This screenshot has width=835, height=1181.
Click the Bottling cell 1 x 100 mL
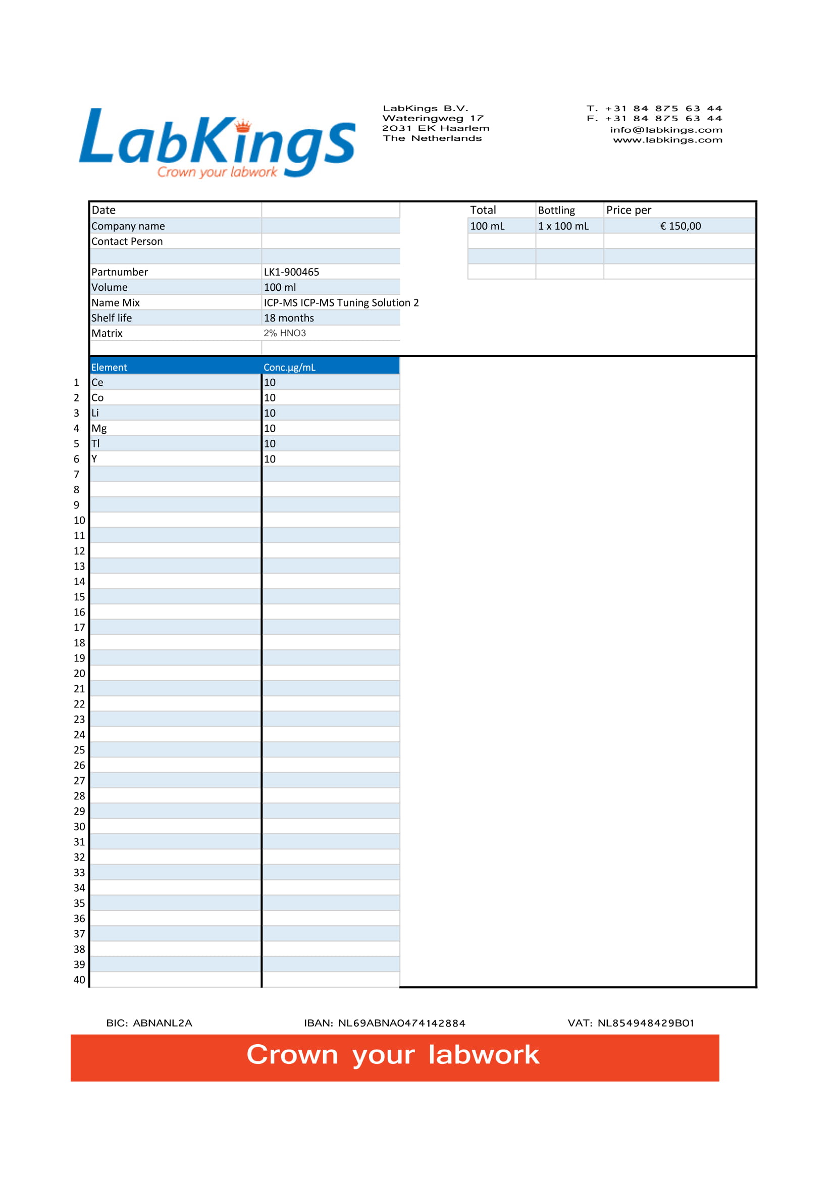[569, 226]
